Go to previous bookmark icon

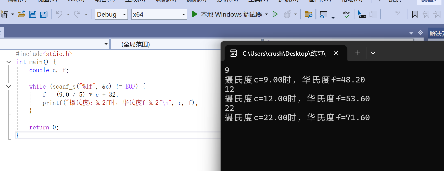(x=426, y=14)
